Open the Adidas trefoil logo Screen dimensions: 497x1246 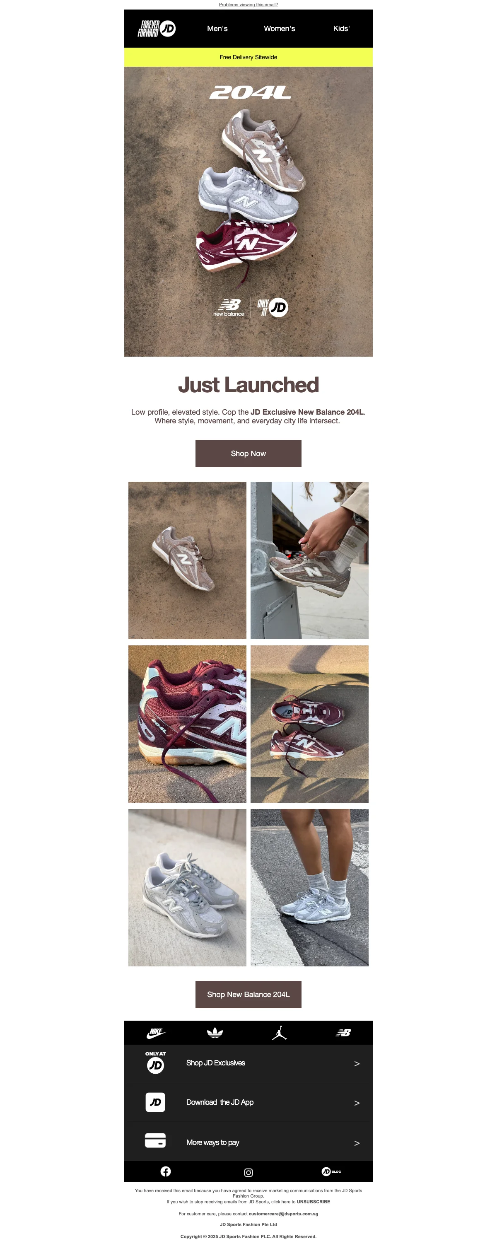tap(215, 1033)
